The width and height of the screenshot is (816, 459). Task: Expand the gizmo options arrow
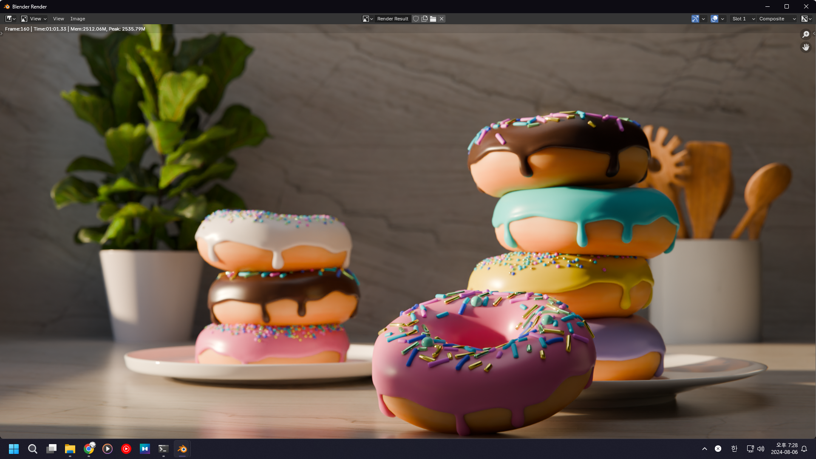click(x=704, y=19)
